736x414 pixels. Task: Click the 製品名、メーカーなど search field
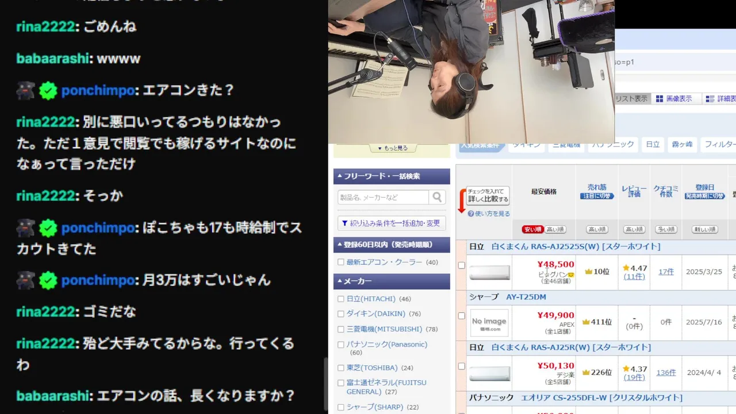(383, 197)
